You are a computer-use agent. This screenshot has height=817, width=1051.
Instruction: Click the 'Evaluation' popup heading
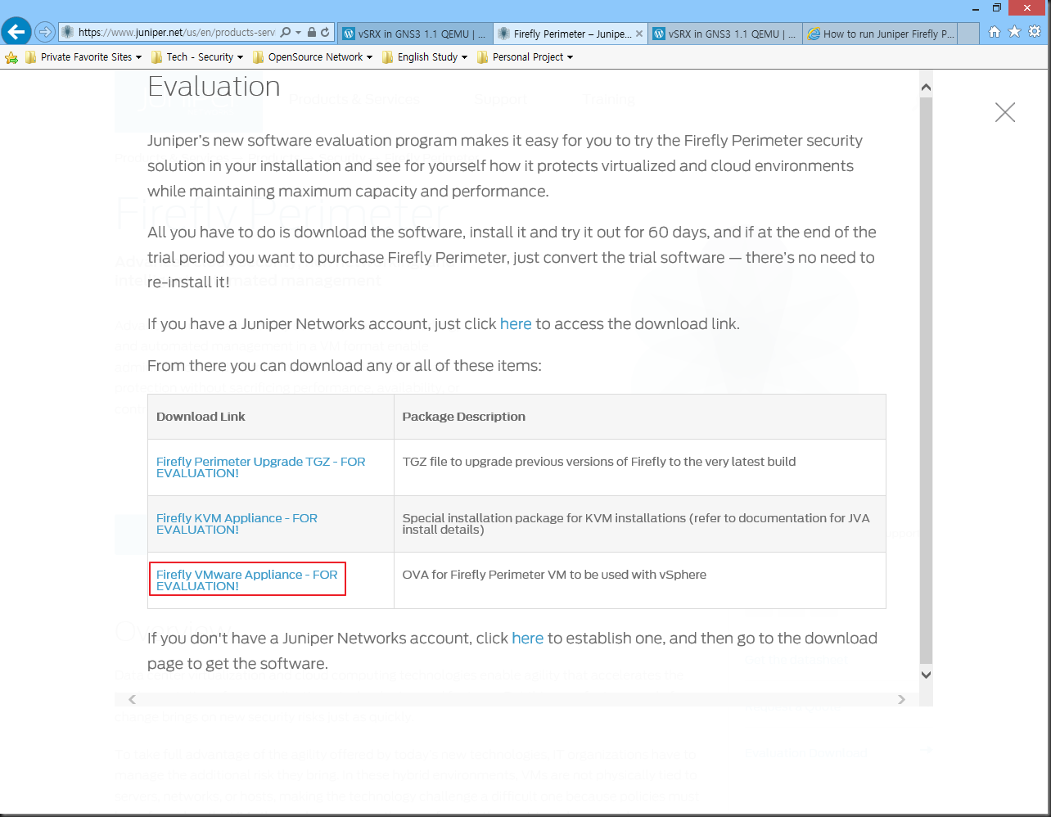(214, 87)
